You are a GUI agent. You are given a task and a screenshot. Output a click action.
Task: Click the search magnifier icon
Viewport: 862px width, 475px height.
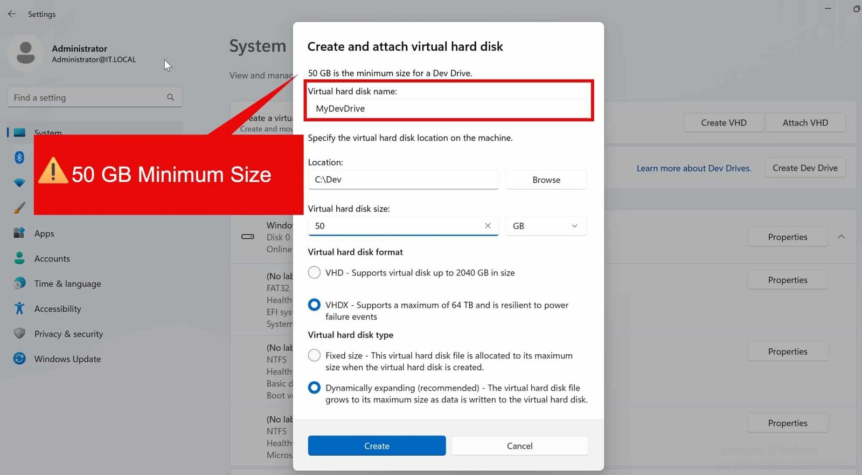170,97
